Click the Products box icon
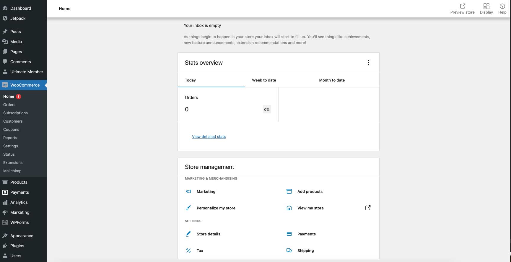Viewport: 511px width, 262px height. pyautogui.click(x=5, y=182)
